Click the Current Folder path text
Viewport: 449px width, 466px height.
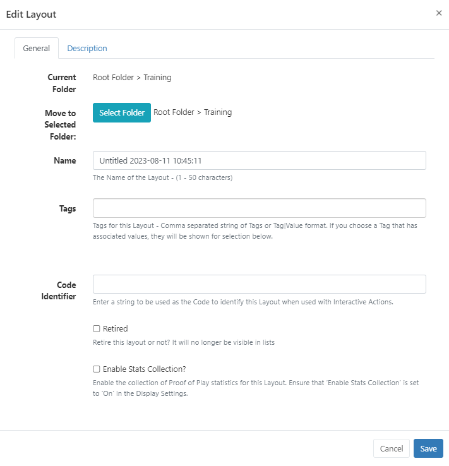(x=132, y=78)
